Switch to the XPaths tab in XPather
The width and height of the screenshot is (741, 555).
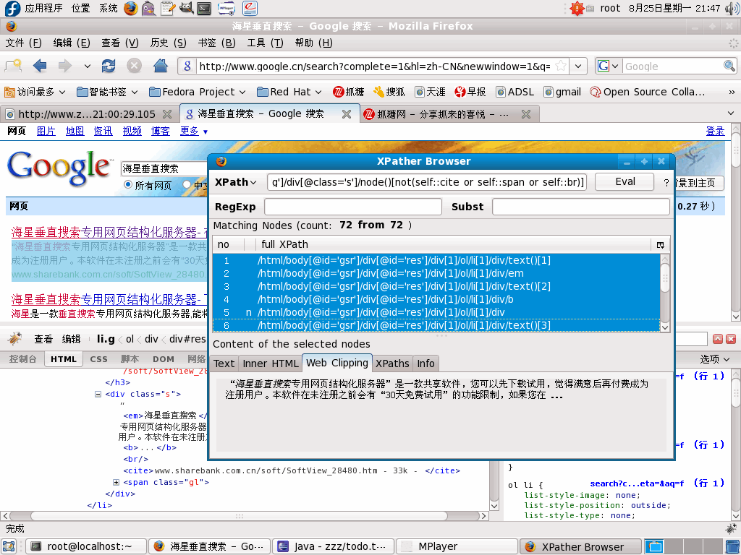[392, 363]
